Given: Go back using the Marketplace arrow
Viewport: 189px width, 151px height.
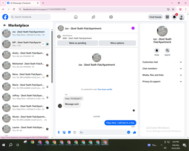Looking at the screenshot, I should (x=5, y=25).
